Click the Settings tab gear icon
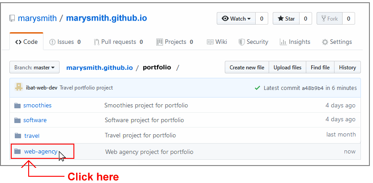373x183 pixels. click(325, 43)
